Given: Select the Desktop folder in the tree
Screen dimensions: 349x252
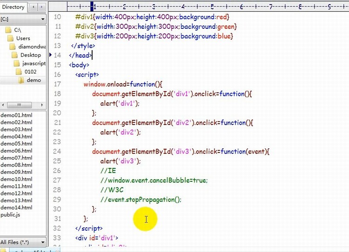Looking at the screenshot, I should (x=31, y=55).
